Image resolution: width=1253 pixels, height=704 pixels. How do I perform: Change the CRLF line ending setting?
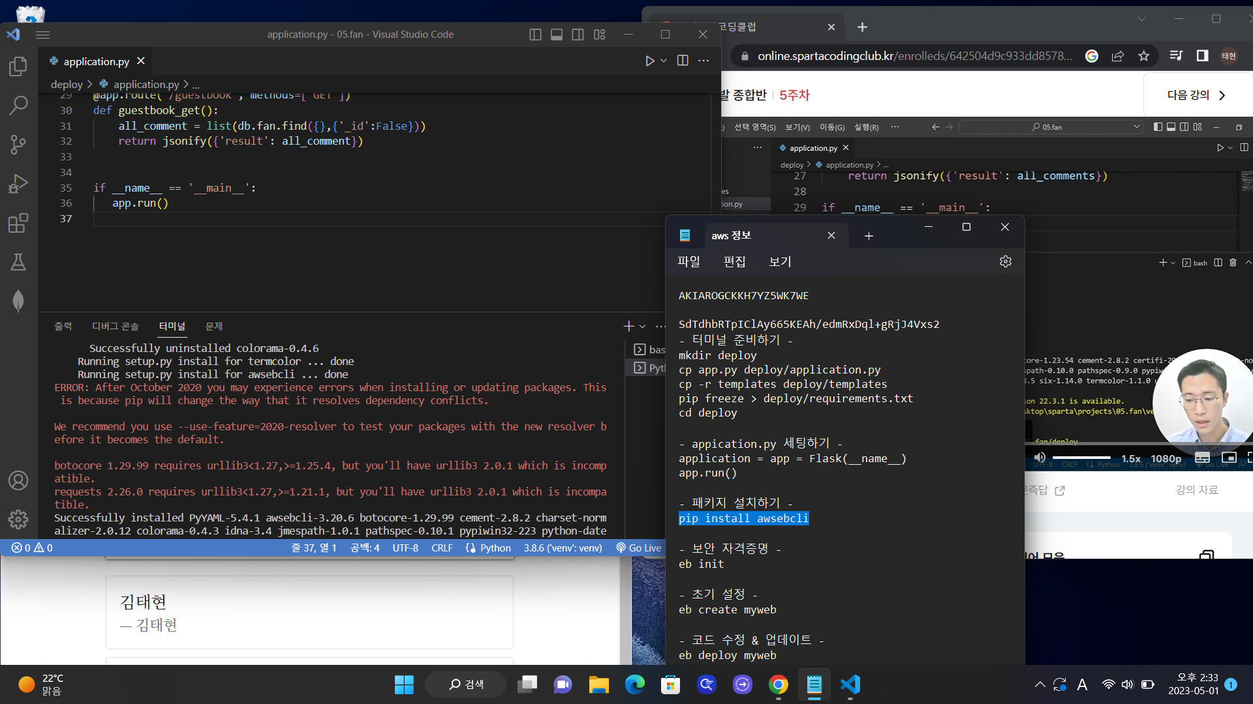tap(442, 548)
